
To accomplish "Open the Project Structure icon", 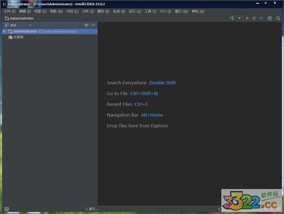I will click(x=270, y=18).
